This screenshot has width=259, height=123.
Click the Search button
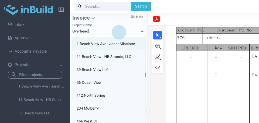[141, 6]
